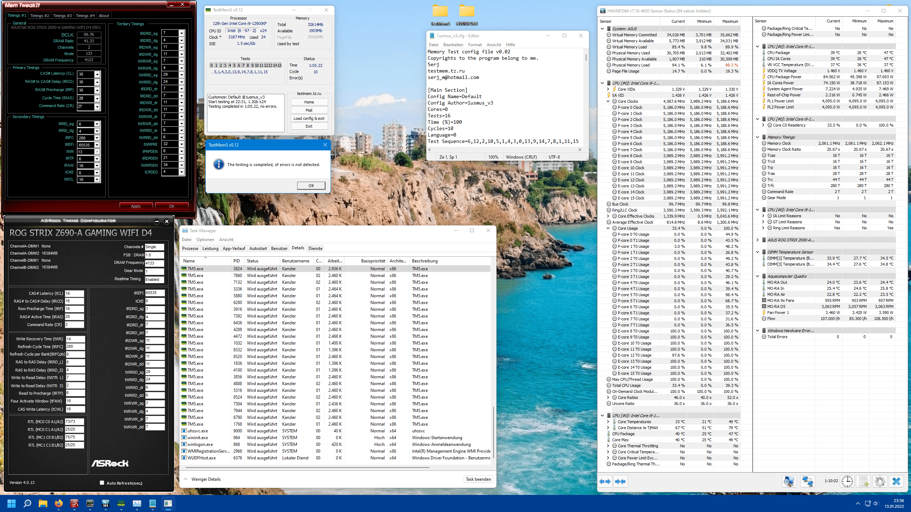
Task: Switch to Prozesse tab in Task-Manager
Action: [x=190, y=249]
